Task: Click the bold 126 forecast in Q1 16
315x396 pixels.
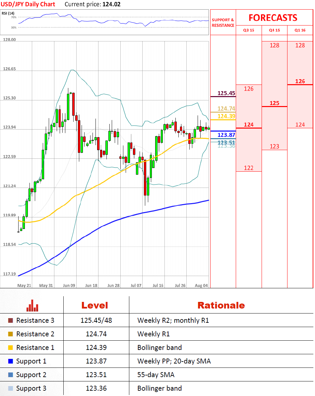Action: pos(300,81)
